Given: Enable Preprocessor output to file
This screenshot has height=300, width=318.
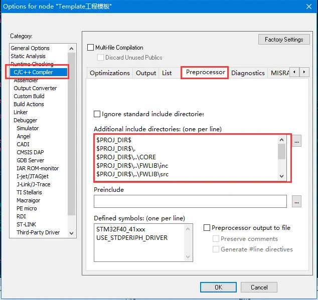Looking at the screenshot, I should [x=207, y=228].
